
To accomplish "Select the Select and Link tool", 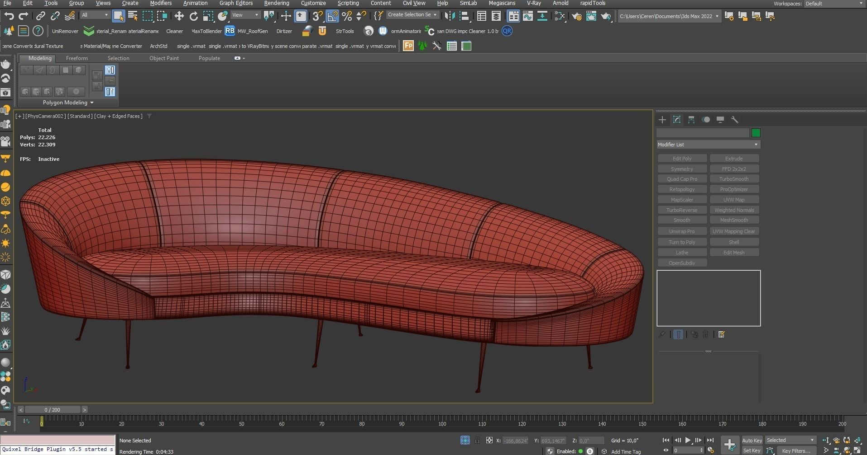I will pos(41,16).
